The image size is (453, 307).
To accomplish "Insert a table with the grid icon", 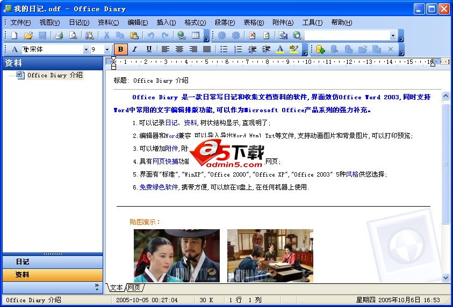I will [196, 35].
